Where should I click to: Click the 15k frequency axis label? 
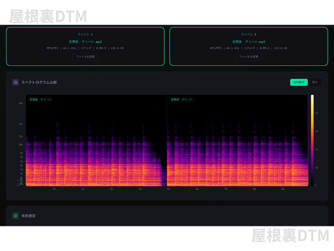pos(21,124)
